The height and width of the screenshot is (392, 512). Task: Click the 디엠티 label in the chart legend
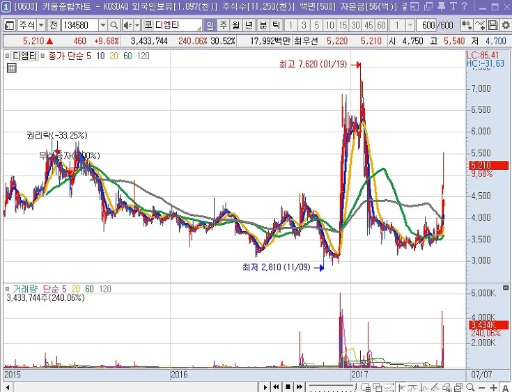[x=25, y=56]
